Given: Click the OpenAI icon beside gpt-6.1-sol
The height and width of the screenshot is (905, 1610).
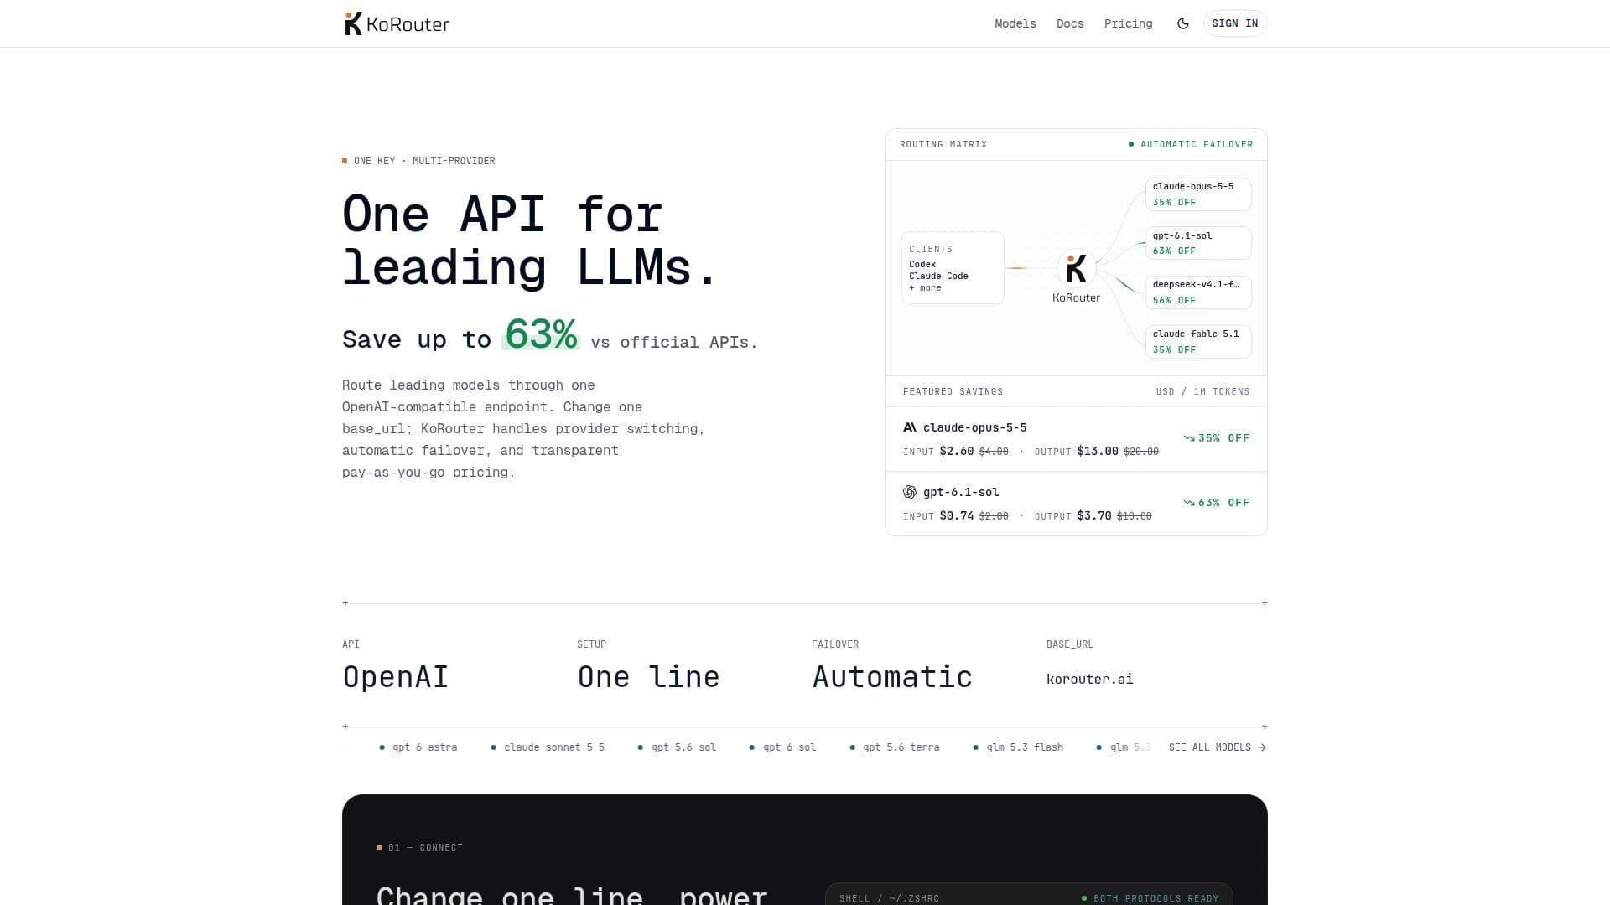Looking at the screenshot, I should (x=910, y=492).
